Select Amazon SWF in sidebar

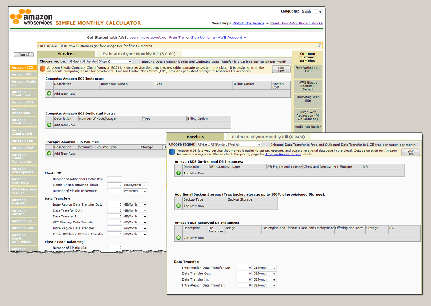tap(24, 228)
